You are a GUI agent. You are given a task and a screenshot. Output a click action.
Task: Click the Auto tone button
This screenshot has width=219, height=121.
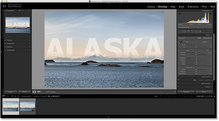(208, 50)
